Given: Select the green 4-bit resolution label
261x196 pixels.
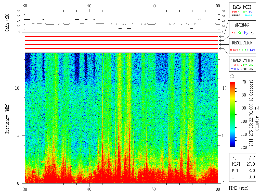Looking at the screenshot, I should [x=242, y=50].
